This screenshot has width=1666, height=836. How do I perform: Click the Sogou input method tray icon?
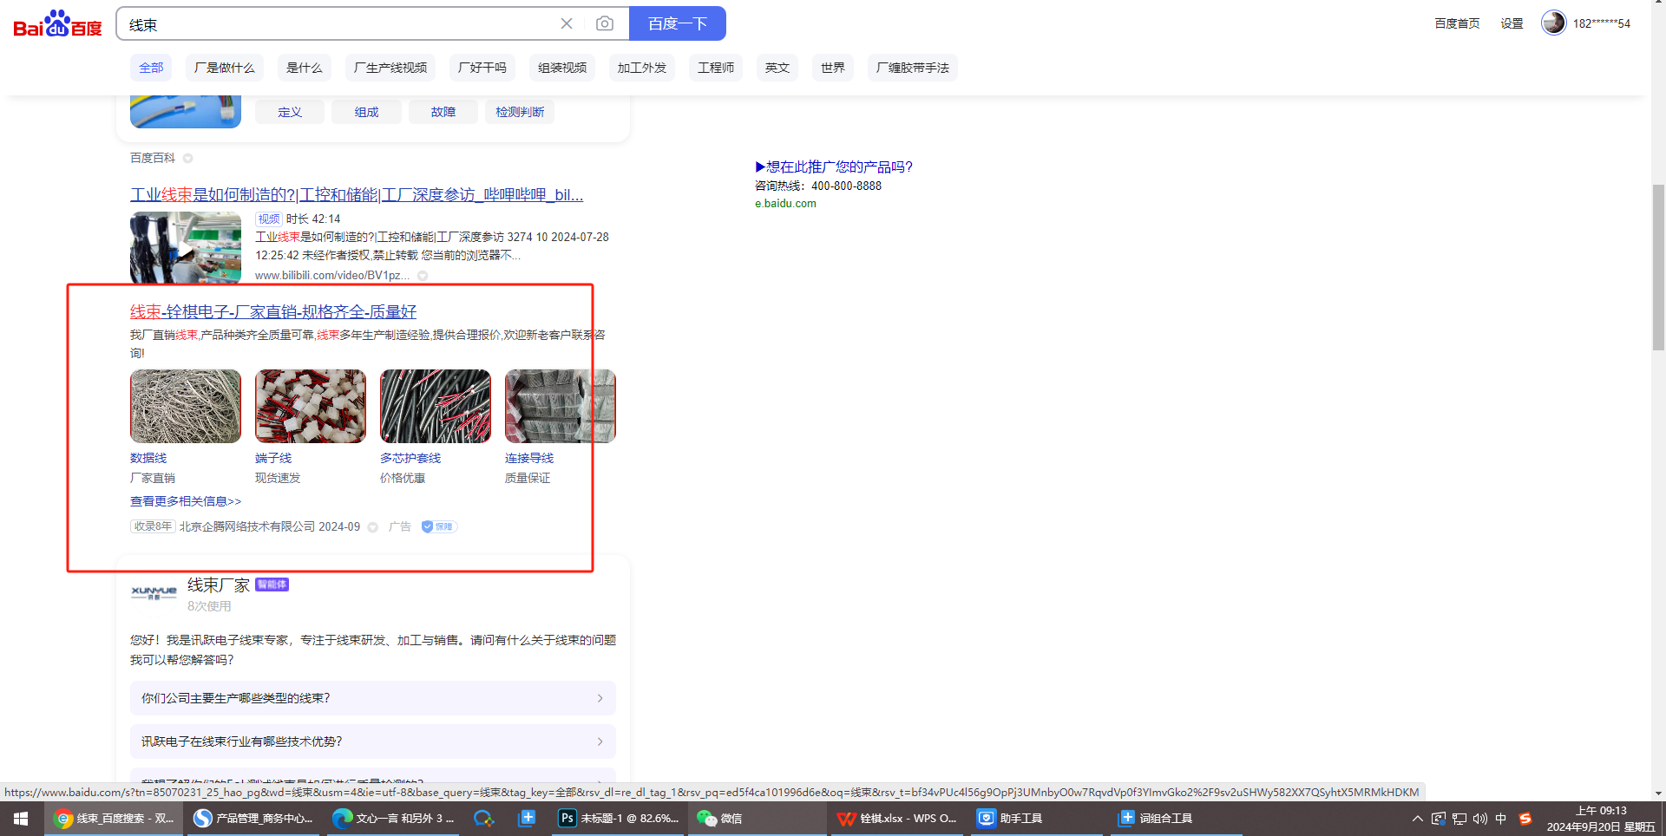click(x=1525, y=819)
